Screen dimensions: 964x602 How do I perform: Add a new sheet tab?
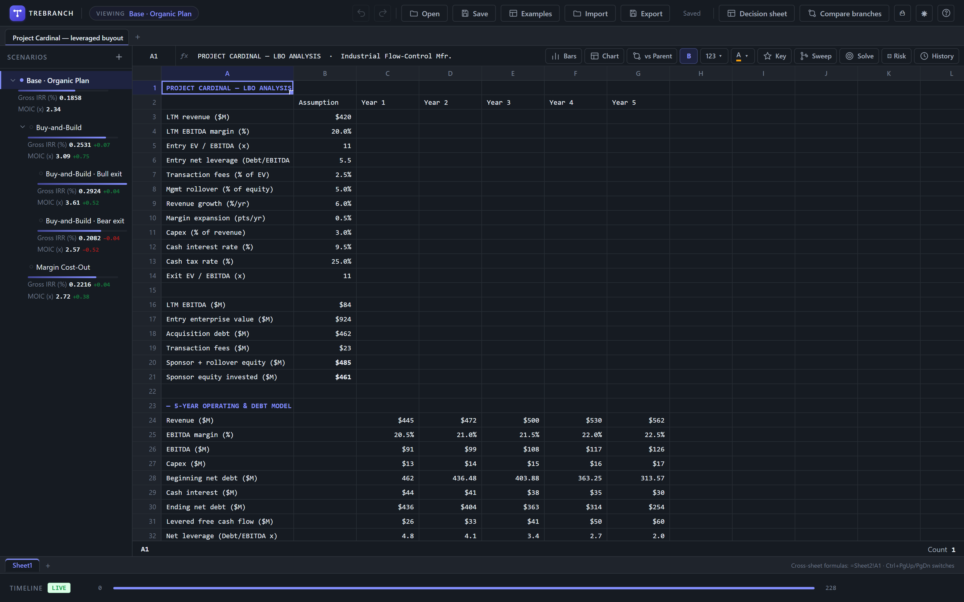point(48,566)
